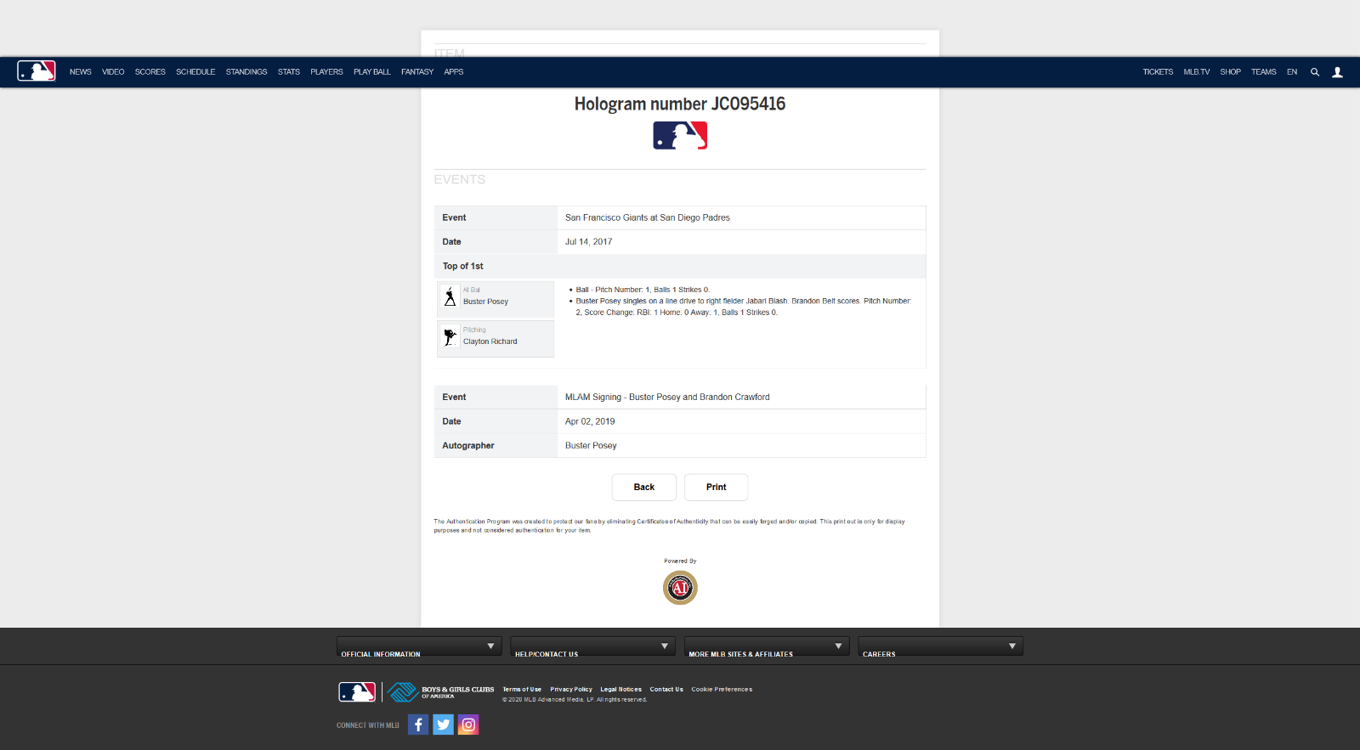Image resolution: width=1360 pixels, height=750 pixels.
Task: Open the Terms of Use link
Action: coord(522,690)
